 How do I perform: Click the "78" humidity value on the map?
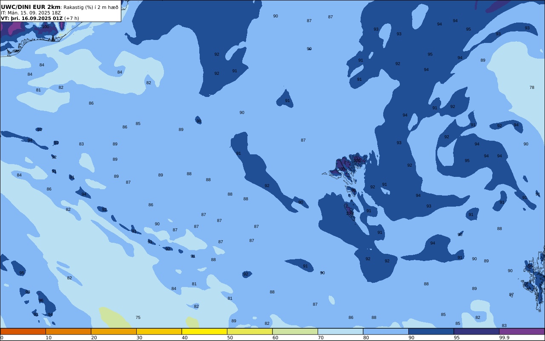click(532, 88)
